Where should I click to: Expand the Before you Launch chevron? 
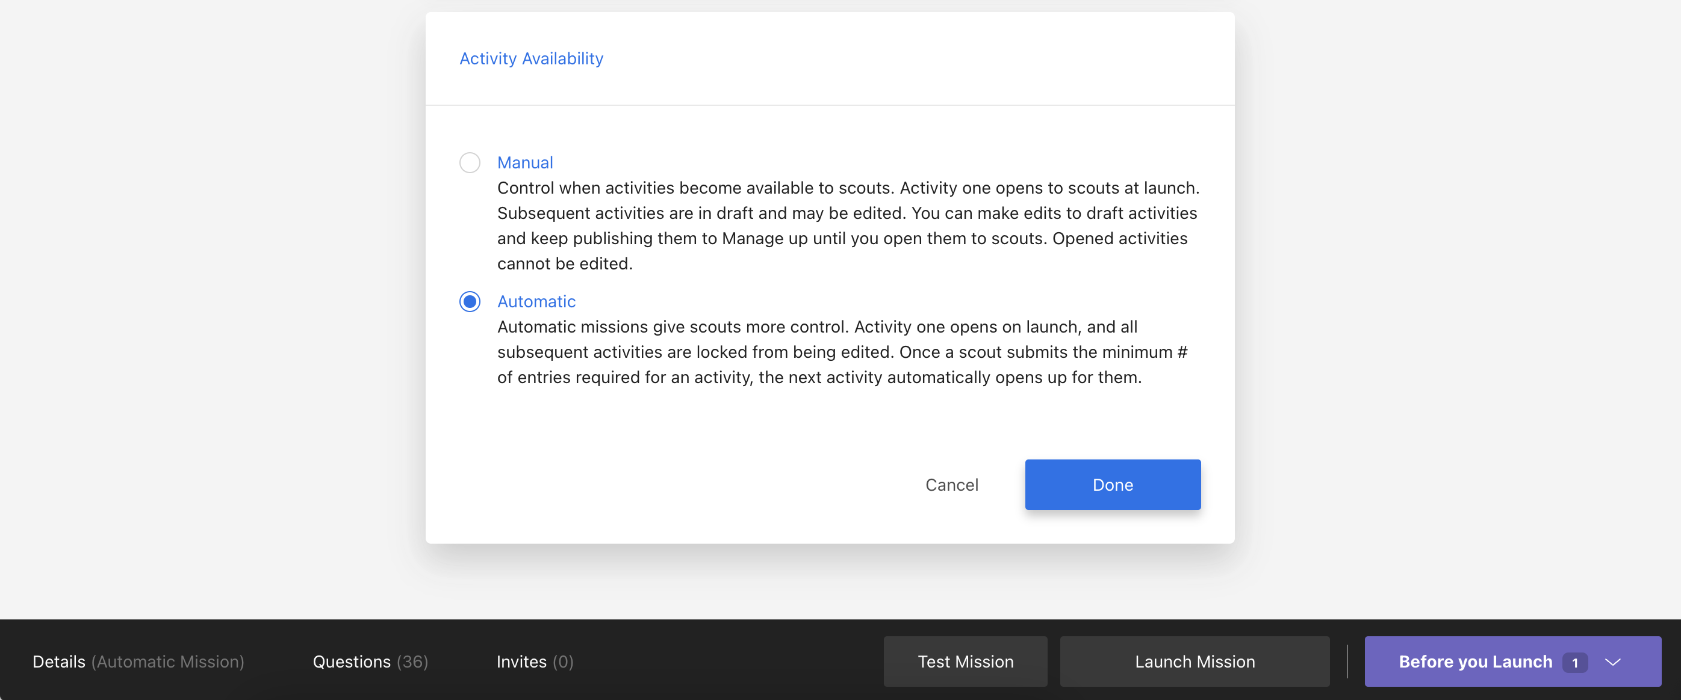coord(1613,662)
